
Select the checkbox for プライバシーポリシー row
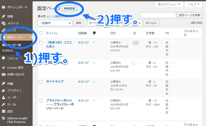[x=41, y=101]
